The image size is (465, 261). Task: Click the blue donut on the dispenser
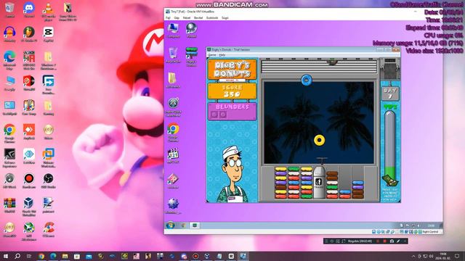click(307, 80)
